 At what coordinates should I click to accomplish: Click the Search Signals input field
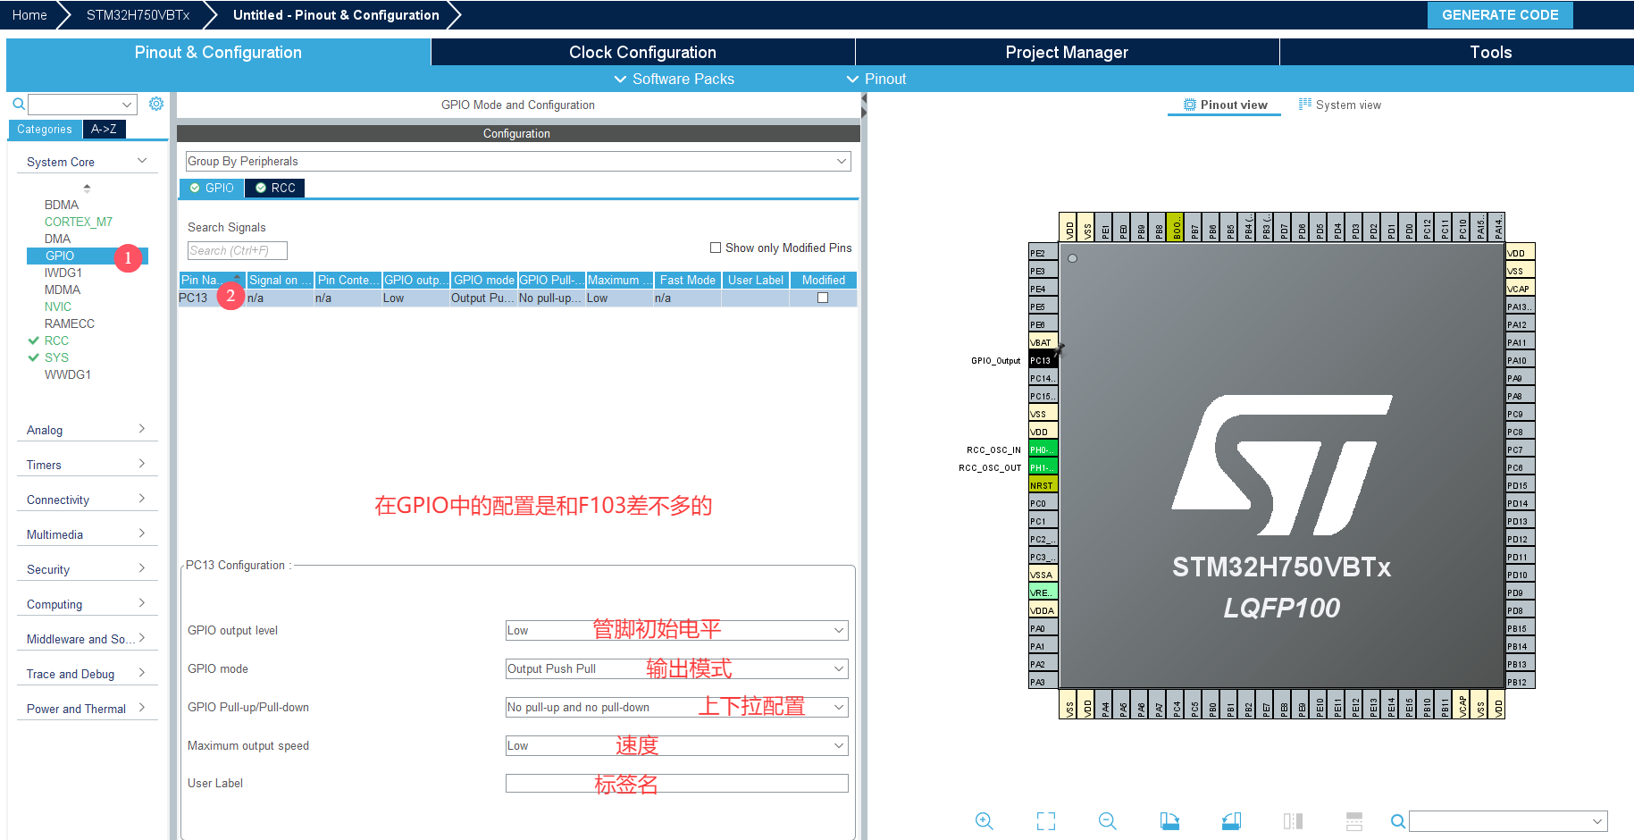(x=237, y=250)
